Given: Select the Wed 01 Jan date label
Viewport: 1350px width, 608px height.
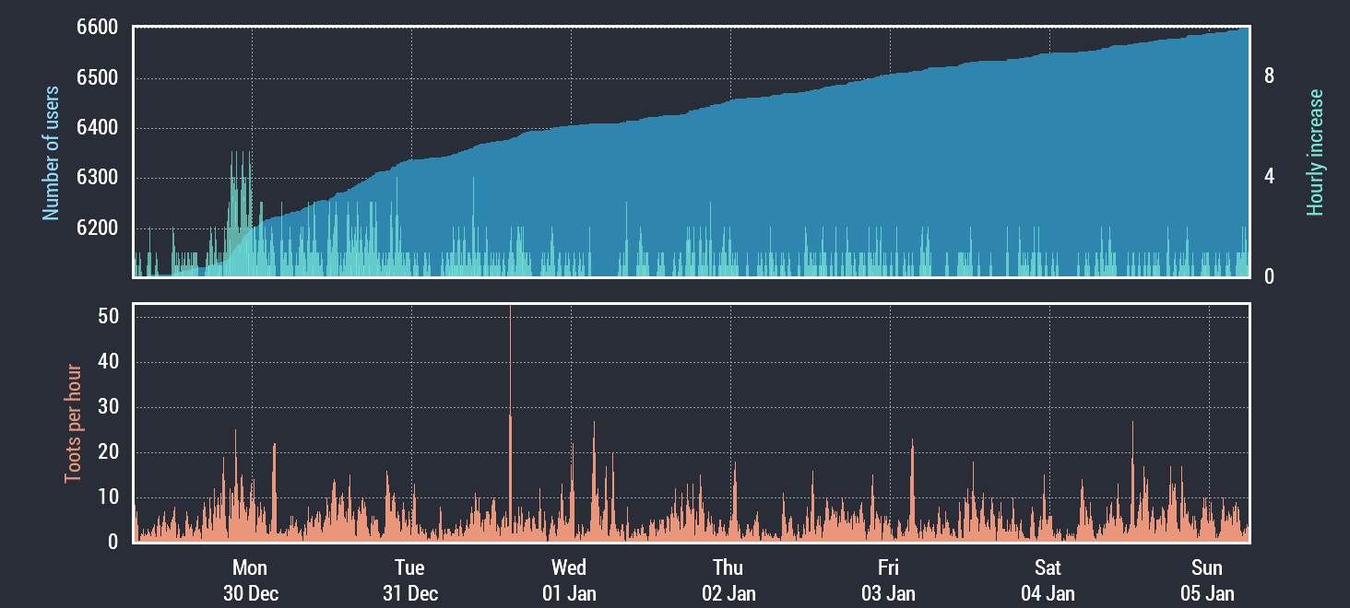Looking at the screenshot, I should (569, 579).
